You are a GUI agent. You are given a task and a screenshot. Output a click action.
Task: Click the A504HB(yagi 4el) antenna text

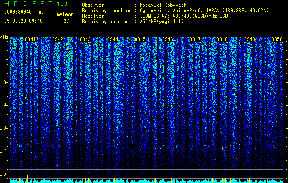162,22
